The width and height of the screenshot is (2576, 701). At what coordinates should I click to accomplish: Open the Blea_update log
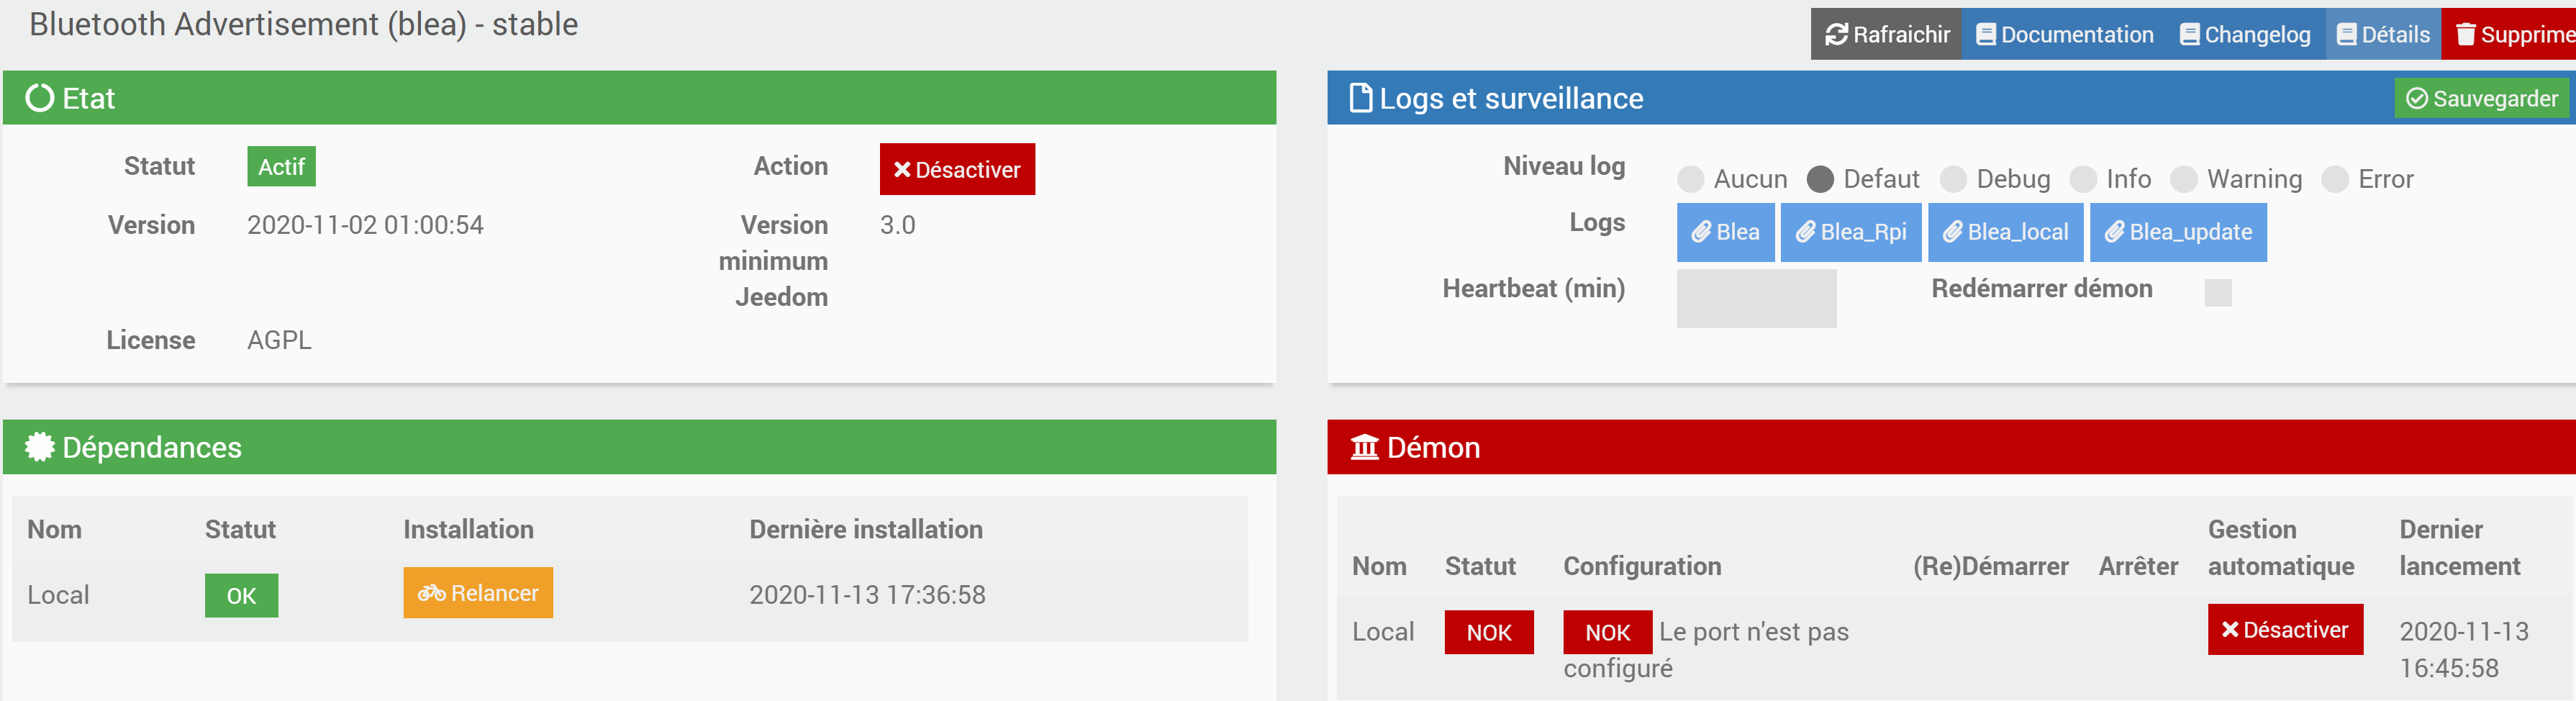(x=2178, y=232)
